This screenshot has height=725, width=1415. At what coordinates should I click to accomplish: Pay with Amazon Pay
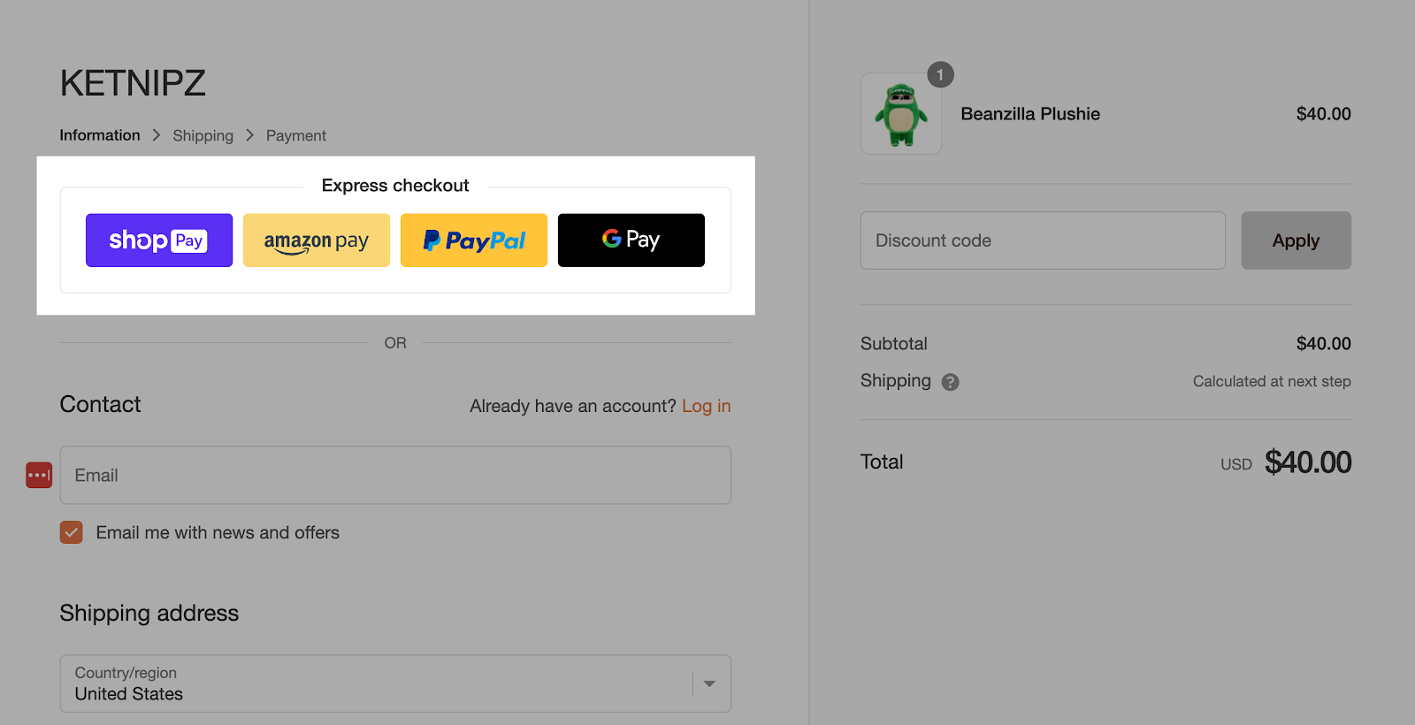point(316,240)
